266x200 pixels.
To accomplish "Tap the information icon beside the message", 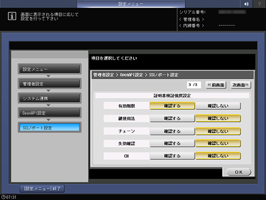I will click(x=12, y=16).
